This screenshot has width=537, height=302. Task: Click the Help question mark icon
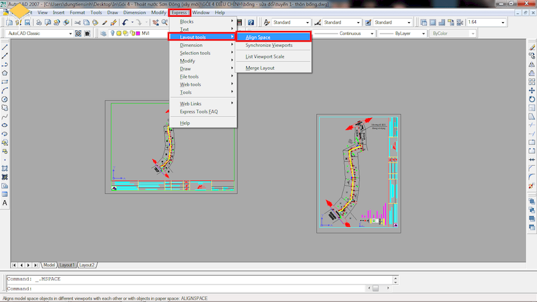[x=251, y=23]
